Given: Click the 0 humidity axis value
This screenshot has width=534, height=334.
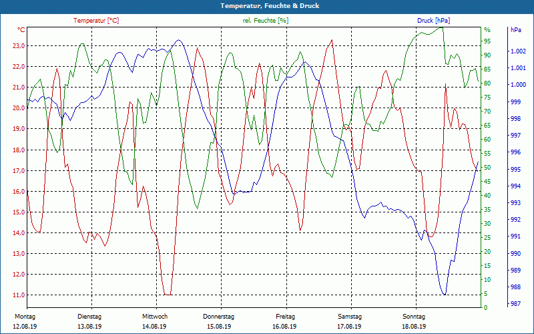Looking at the screenshot, I should point(486,308).
